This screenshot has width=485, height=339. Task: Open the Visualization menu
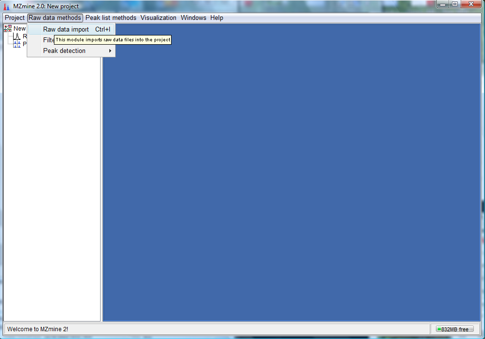click(x=158, y=17)
